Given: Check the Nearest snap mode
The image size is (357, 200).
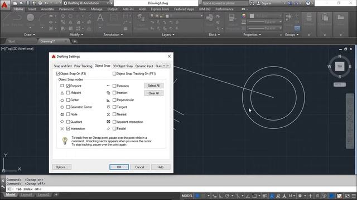Looking at the screenshot, I should pyautogui.click(x=114, y=114).
